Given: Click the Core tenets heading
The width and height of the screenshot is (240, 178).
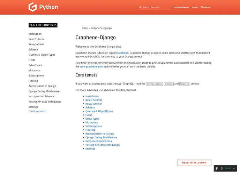Looking at the screenshot, I should (x=86, y=75).
